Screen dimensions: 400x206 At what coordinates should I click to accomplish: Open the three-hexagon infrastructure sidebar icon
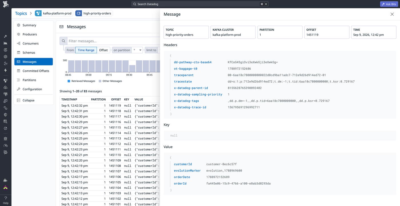[5, 81]
